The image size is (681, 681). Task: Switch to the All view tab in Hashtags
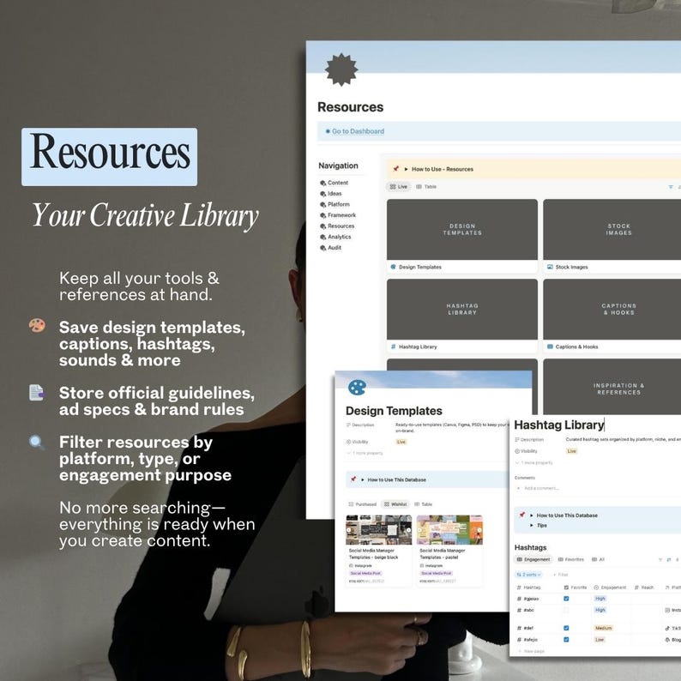(x=598, y=559)
